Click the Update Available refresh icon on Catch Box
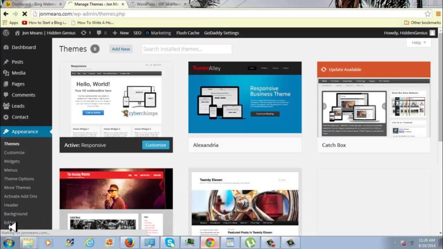Viewport: 443px width, 249px height. [324, 70]
